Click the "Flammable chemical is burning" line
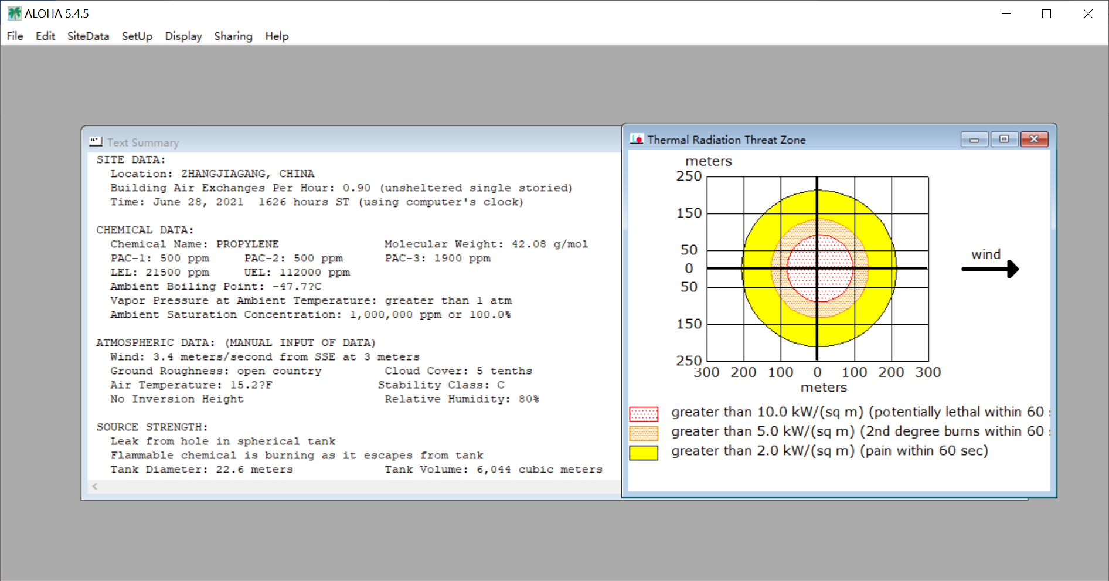 click(297, 455)
